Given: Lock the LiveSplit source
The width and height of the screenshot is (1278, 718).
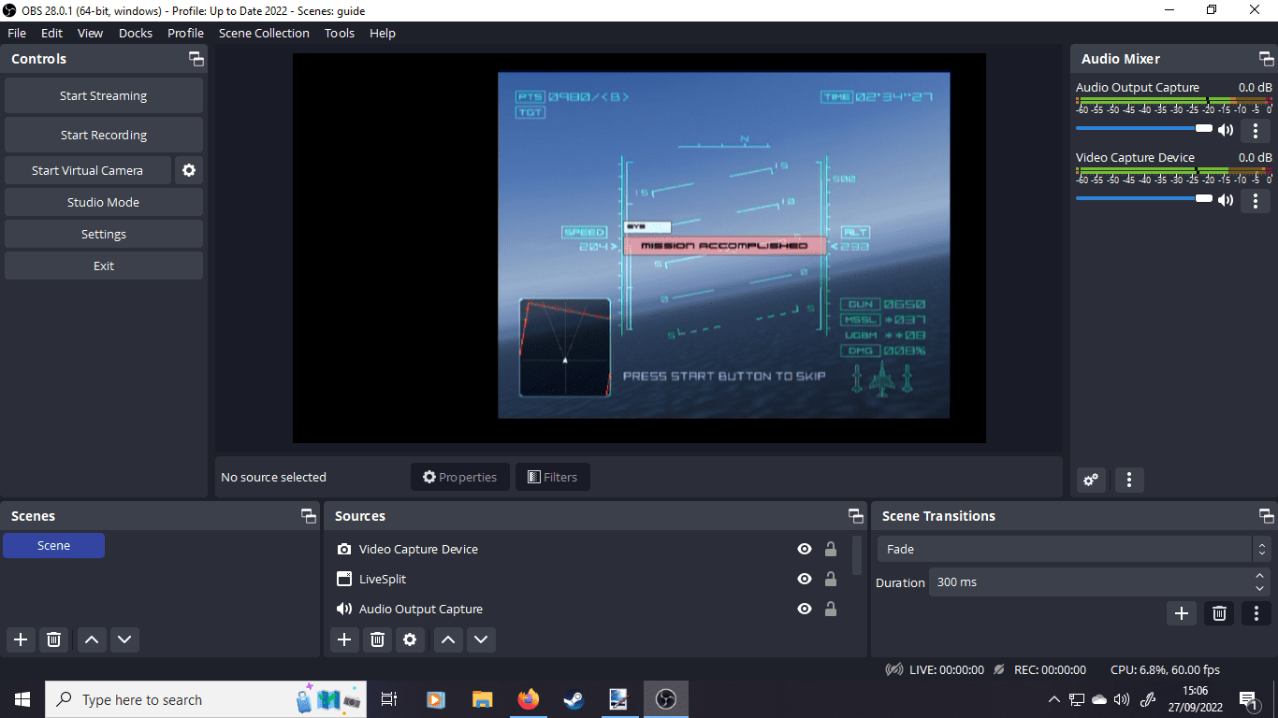Looking at the screenshot, I should coord(830,579).
